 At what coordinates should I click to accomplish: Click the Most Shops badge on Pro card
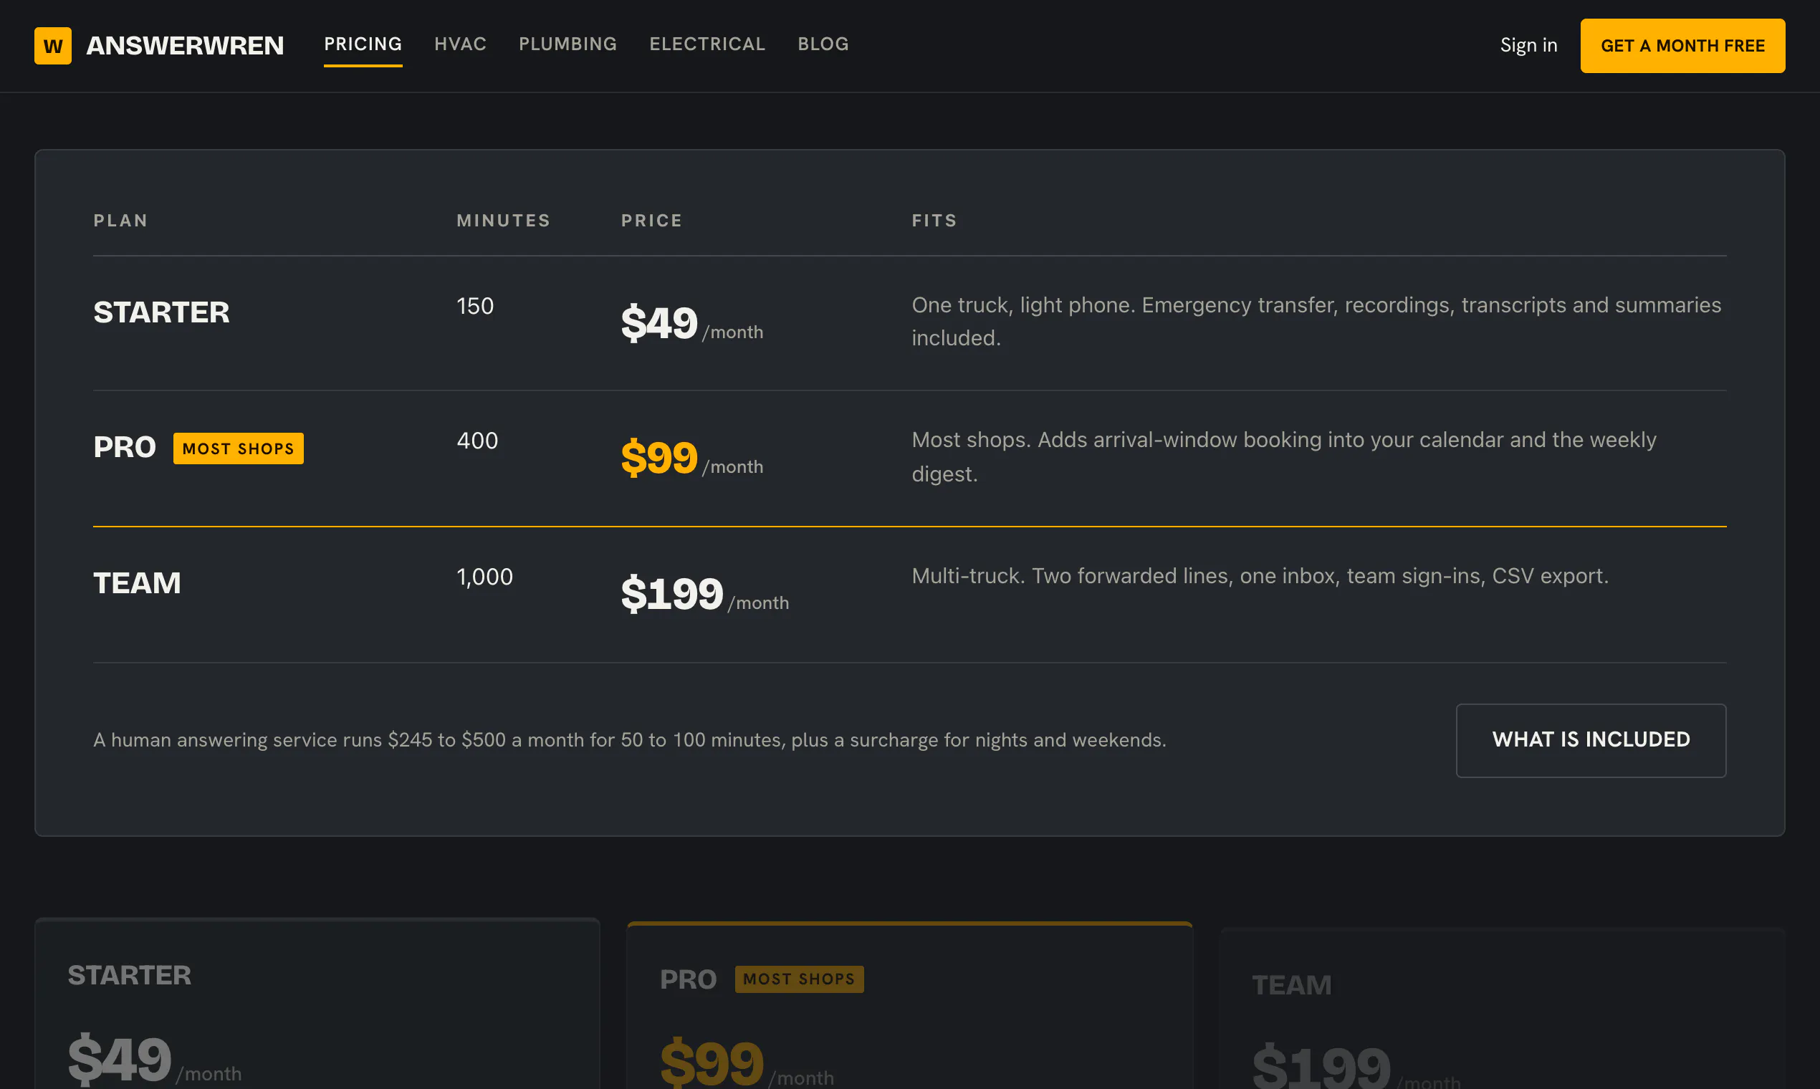pyautogui.click(x=799, y=979)
